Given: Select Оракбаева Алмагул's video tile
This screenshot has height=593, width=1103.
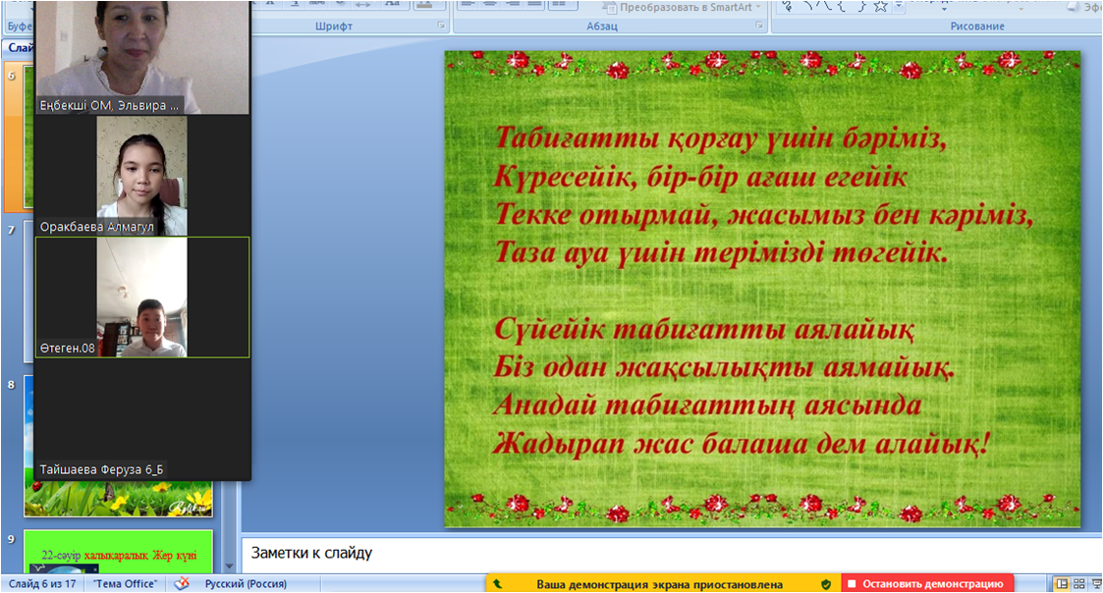Looking at the screenshot, I should pyautogui.click(x=141, y=175).
